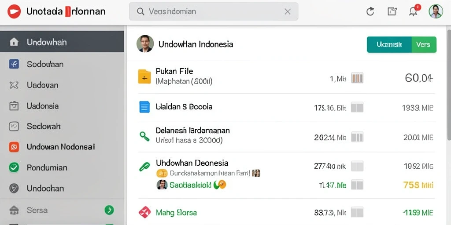Click the Durckanakamon subtitle text
This screenshot has width=451, height=225.
(210, 173)
